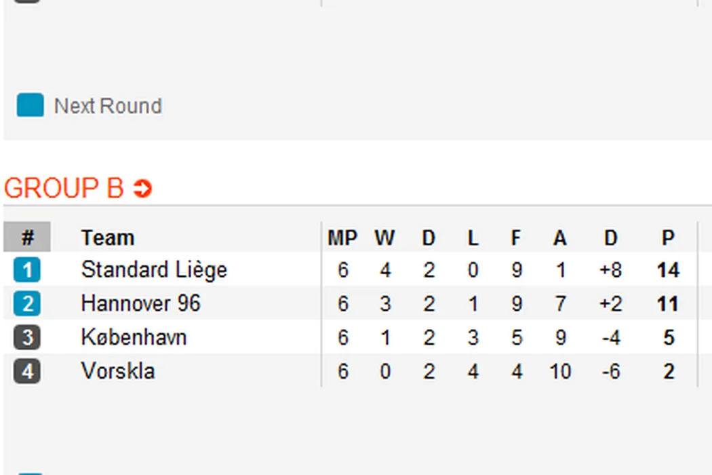The width and height of the screenshot is (712, 475).
Task: Click the rank 3 position badge
Action: pos(27,337)
